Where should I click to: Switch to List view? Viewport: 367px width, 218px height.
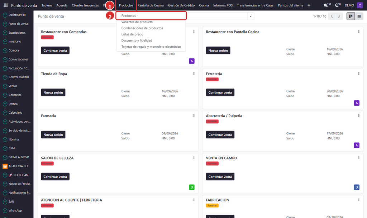point(359,16)
